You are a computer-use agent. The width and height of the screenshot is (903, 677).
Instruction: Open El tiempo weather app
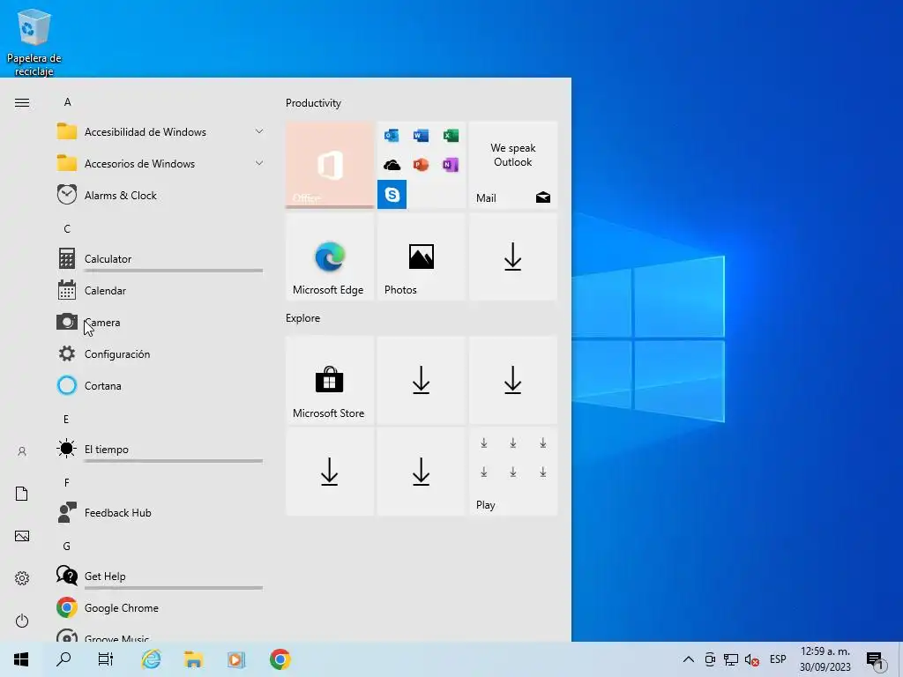click(x=160, y=449)
